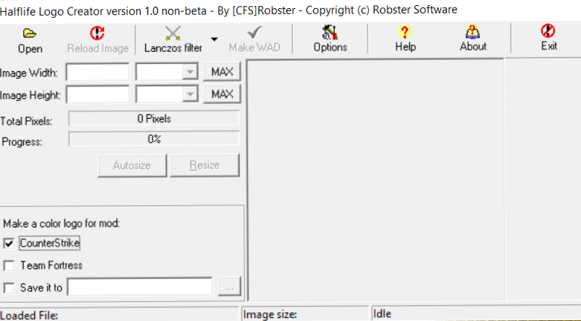Viewport: 581px width, 321px height.
Task: Click into the Image Width text field
Action: tap(97, 72)
